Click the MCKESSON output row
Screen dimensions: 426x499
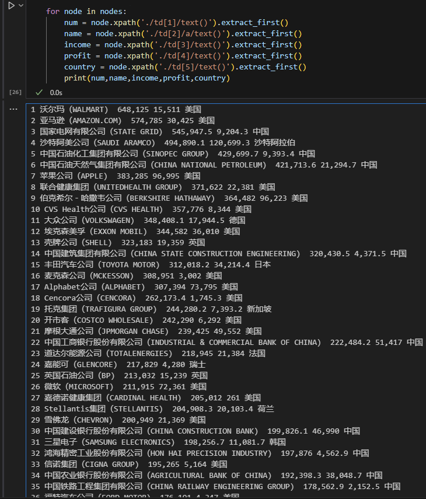(x=126, y=276)
